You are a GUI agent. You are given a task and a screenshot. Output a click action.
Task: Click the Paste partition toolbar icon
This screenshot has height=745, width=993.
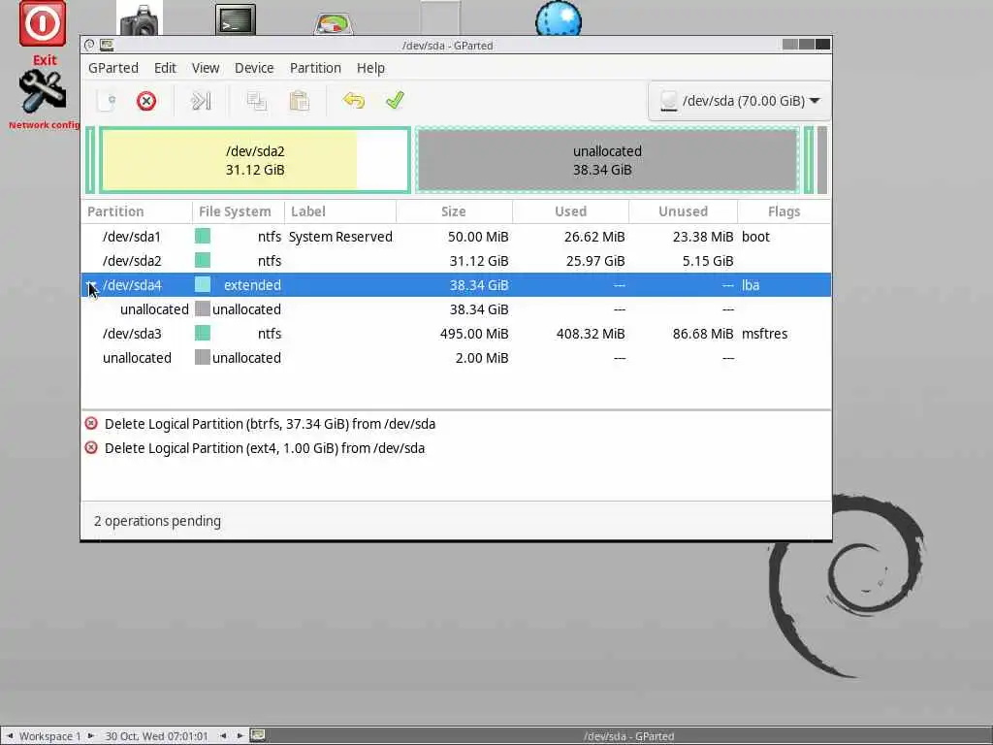point(299,101)
